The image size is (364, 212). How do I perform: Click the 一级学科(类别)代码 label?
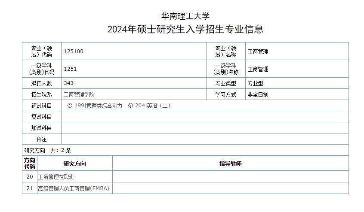point(42,69)
